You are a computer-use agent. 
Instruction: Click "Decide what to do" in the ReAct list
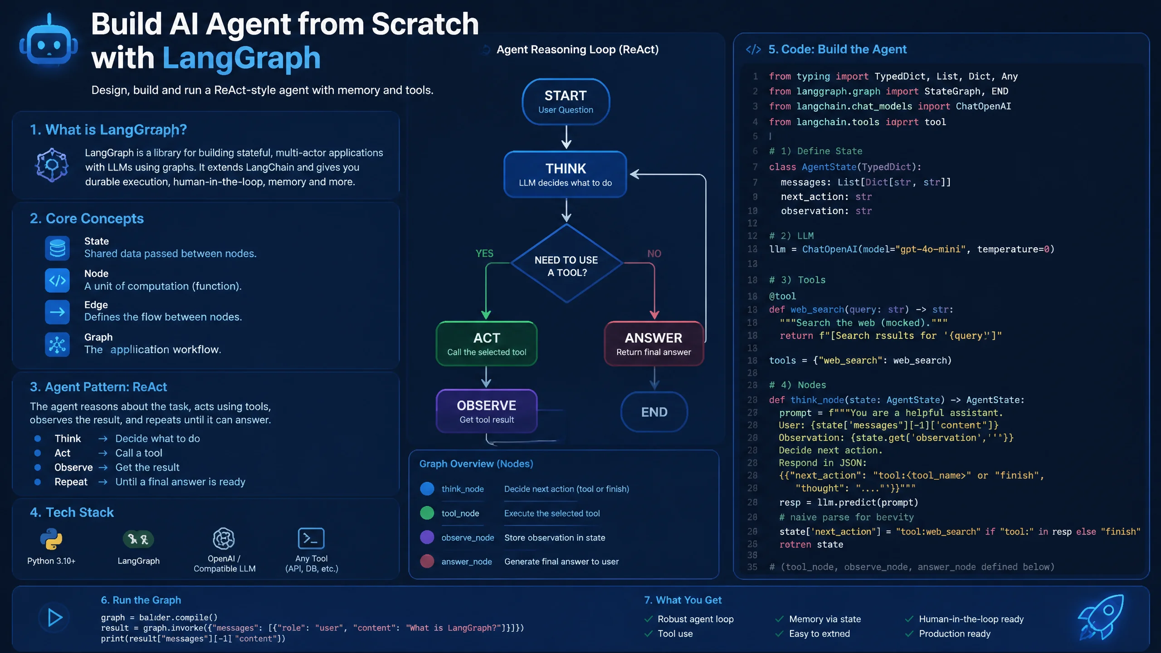point(157,439)
